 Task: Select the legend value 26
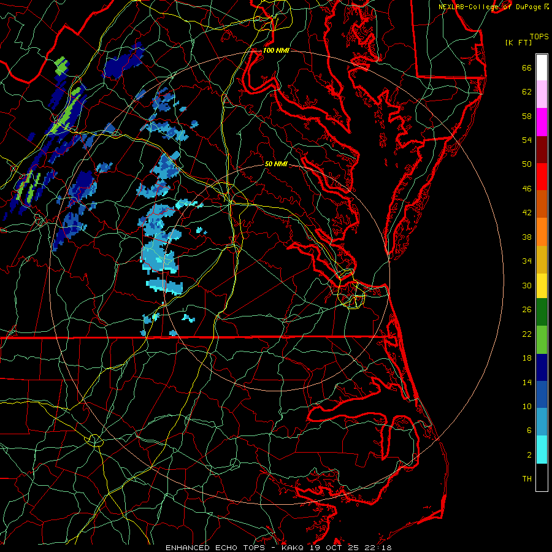click(527, 310)
